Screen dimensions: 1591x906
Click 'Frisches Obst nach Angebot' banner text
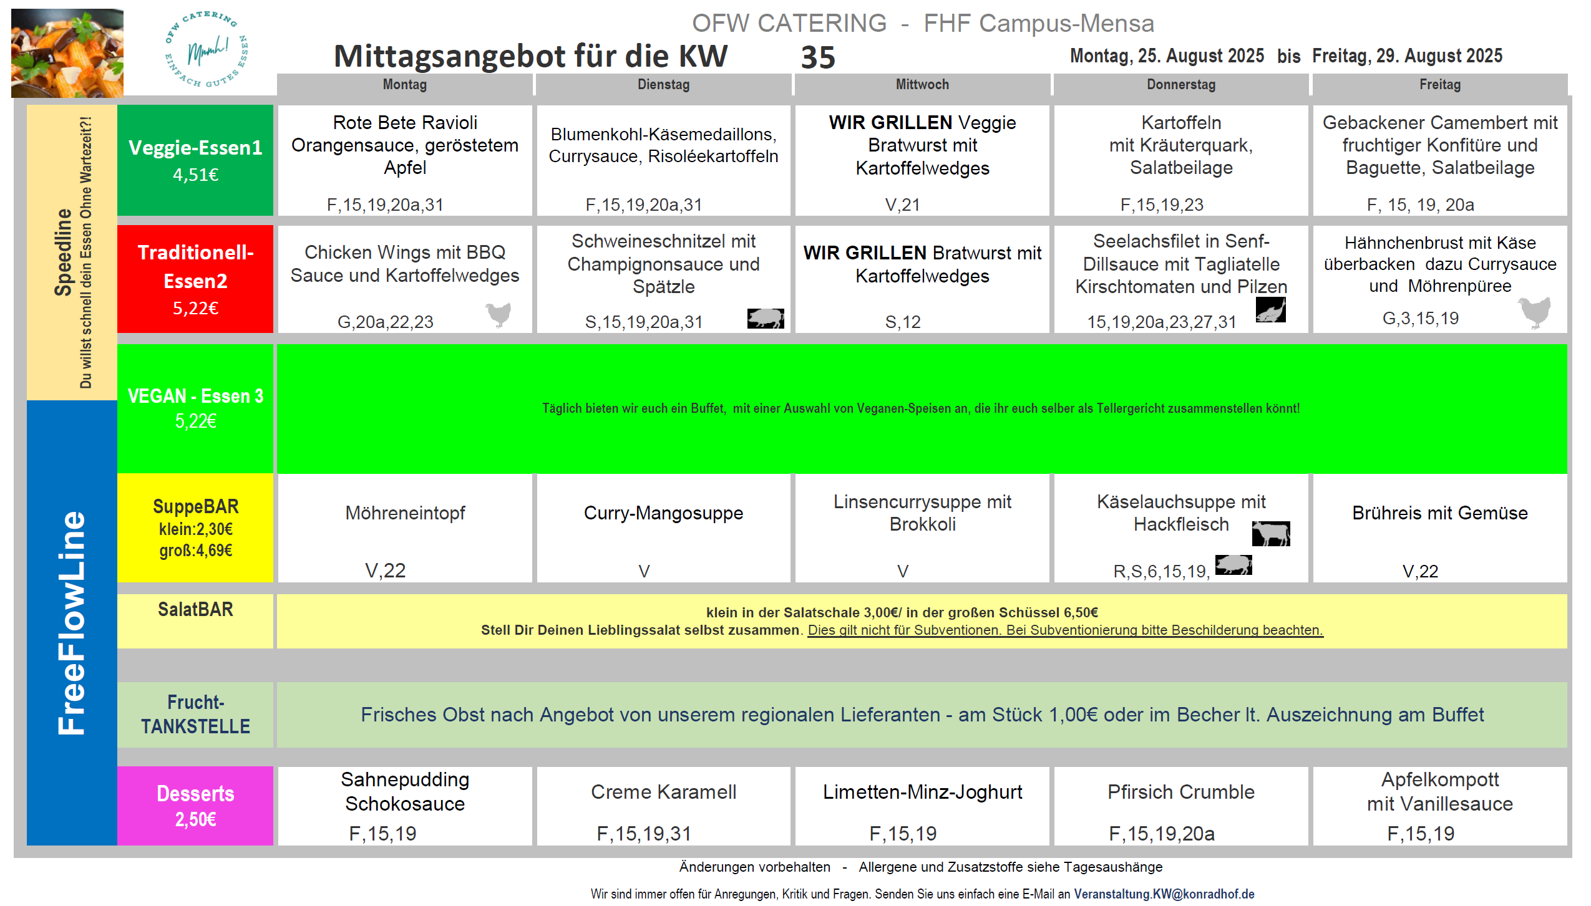click(x=922, y=715)
